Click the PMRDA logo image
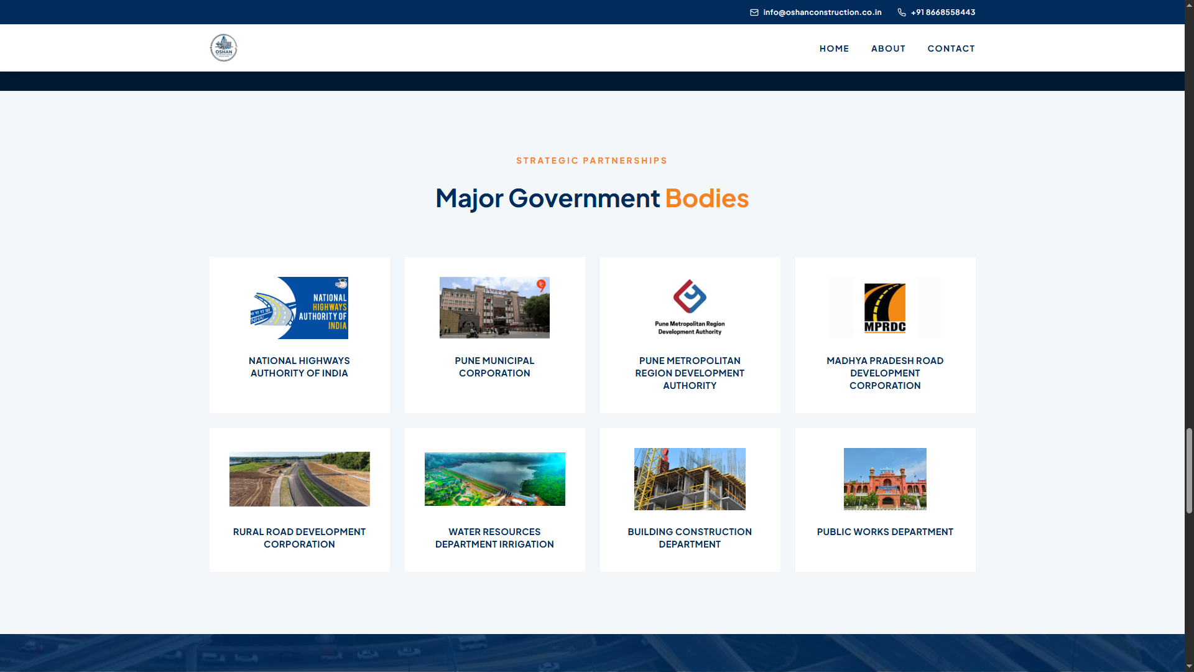Screen dimensions: 1194x672 click(690, 308)
